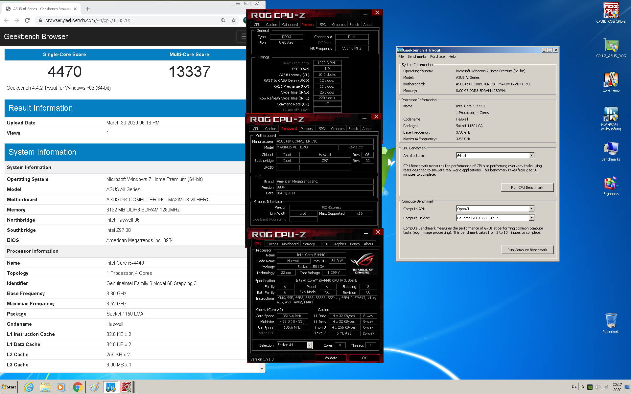The width and height of the screenshot is (631, 394).
Task: Switch to SPD tab in top CPU-Z window
Action: [323, 25]
